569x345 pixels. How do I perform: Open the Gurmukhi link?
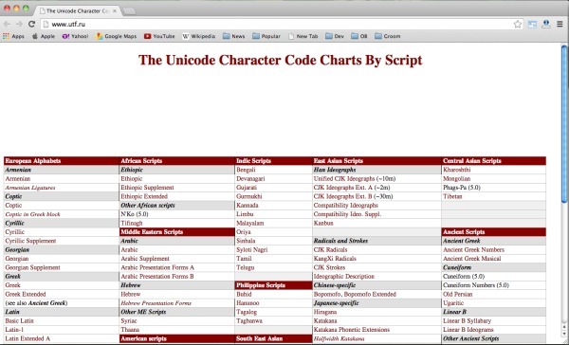pos(248,196)
